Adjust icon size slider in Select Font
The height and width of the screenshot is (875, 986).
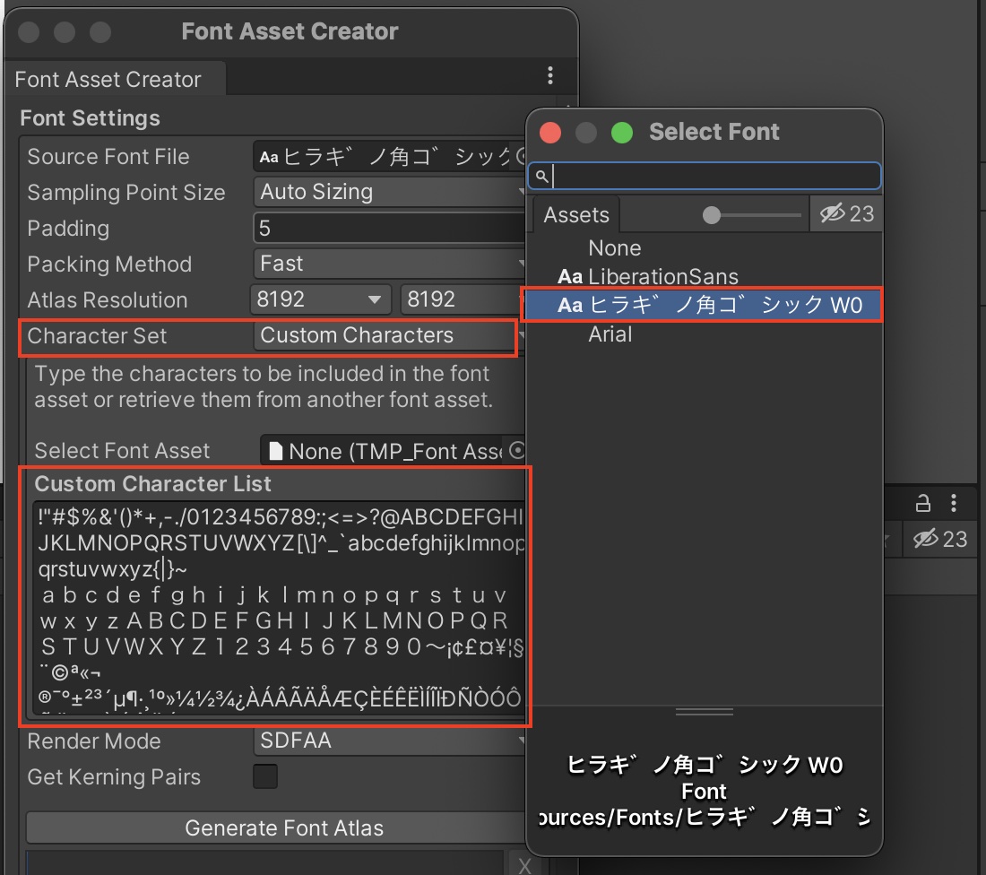coord(711,215)
